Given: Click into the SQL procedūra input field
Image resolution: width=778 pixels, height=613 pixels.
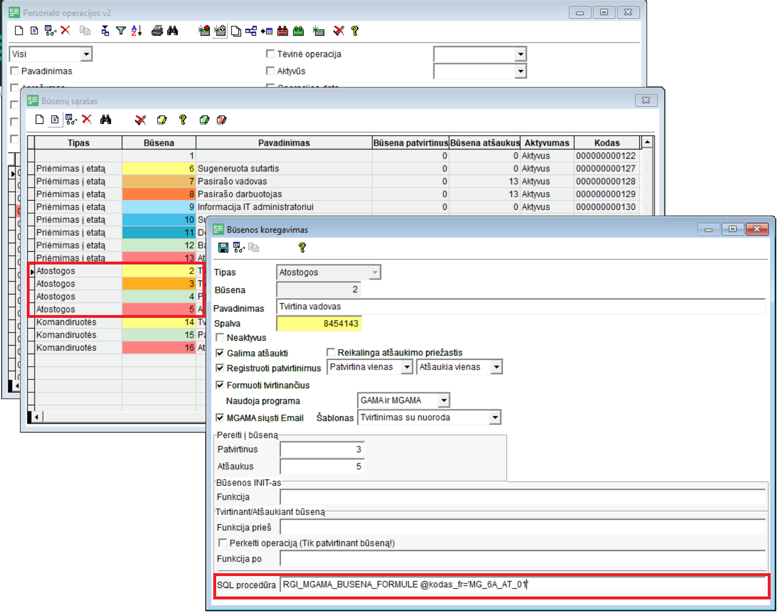Looking at the screenshot, I should pyautogui.click(x=523, y=585).
